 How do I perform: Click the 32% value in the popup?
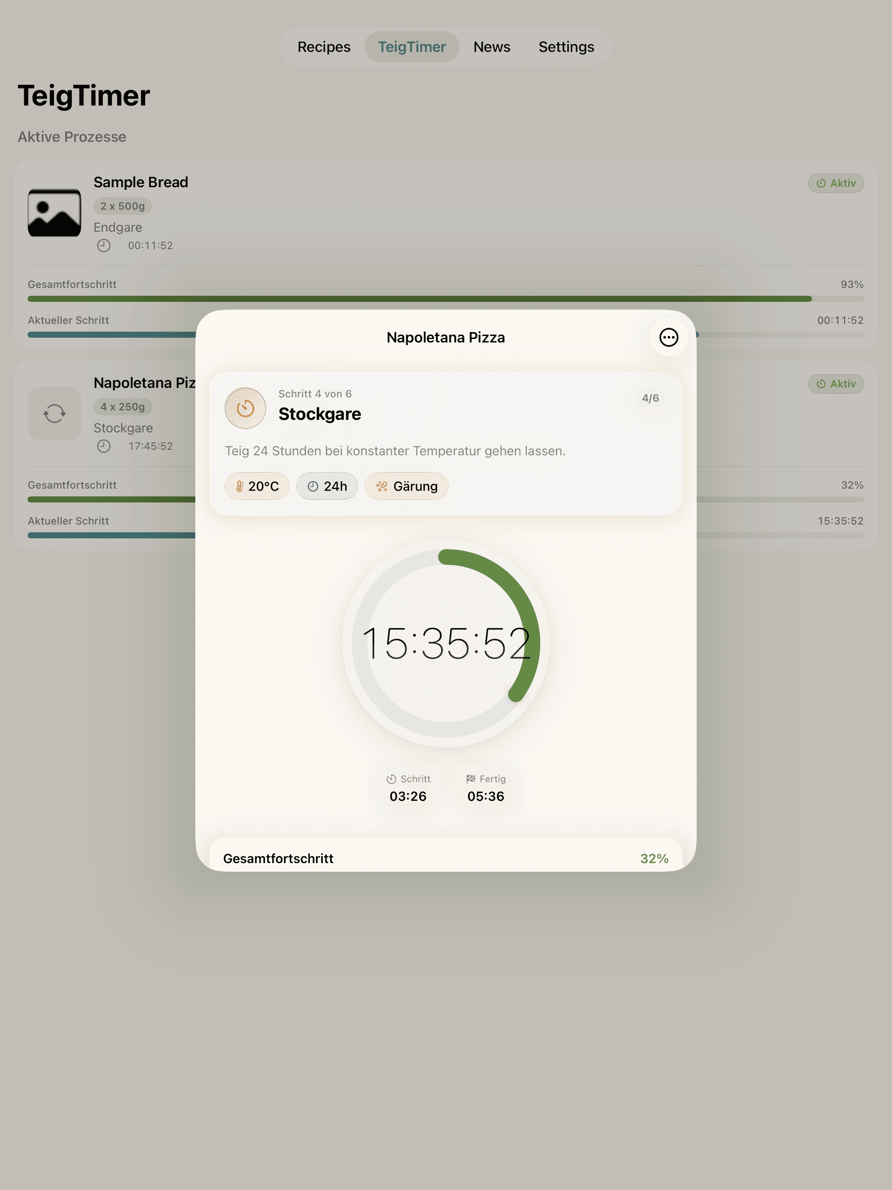[654, 859]
